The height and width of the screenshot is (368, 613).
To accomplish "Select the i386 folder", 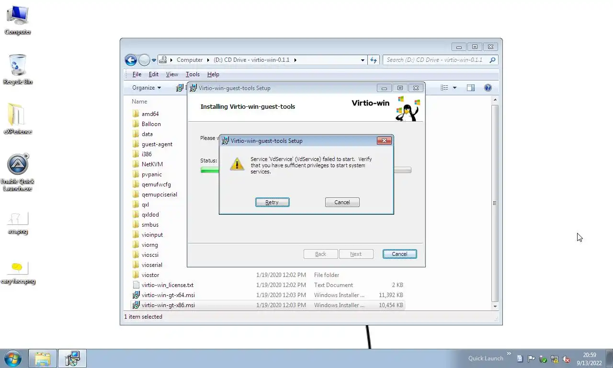I will tap(147, 154).
